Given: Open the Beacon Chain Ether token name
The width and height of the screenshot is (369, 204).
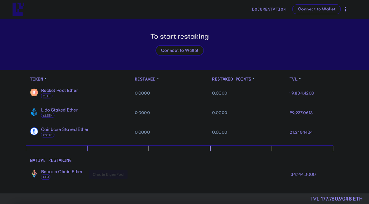Looking at the screenshot, I should (62, 172).
